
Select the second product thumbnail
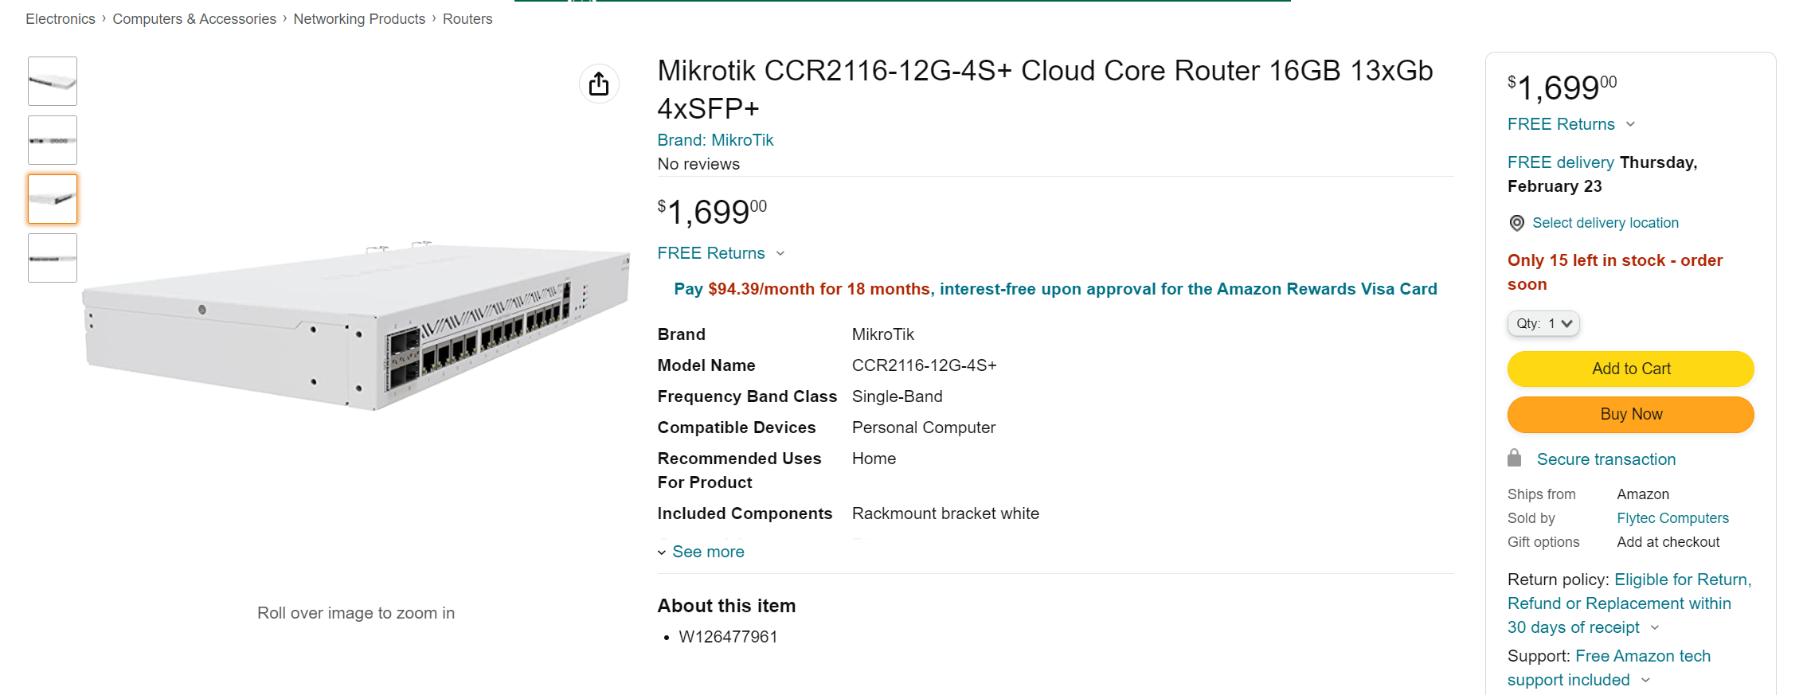(x=53, y=140)
